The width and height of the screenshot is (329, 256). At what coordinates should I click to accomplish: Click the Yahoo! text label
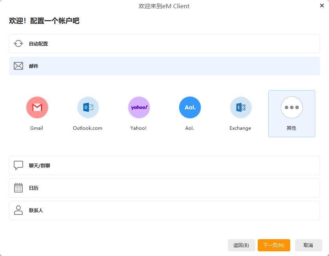point(138,128)
